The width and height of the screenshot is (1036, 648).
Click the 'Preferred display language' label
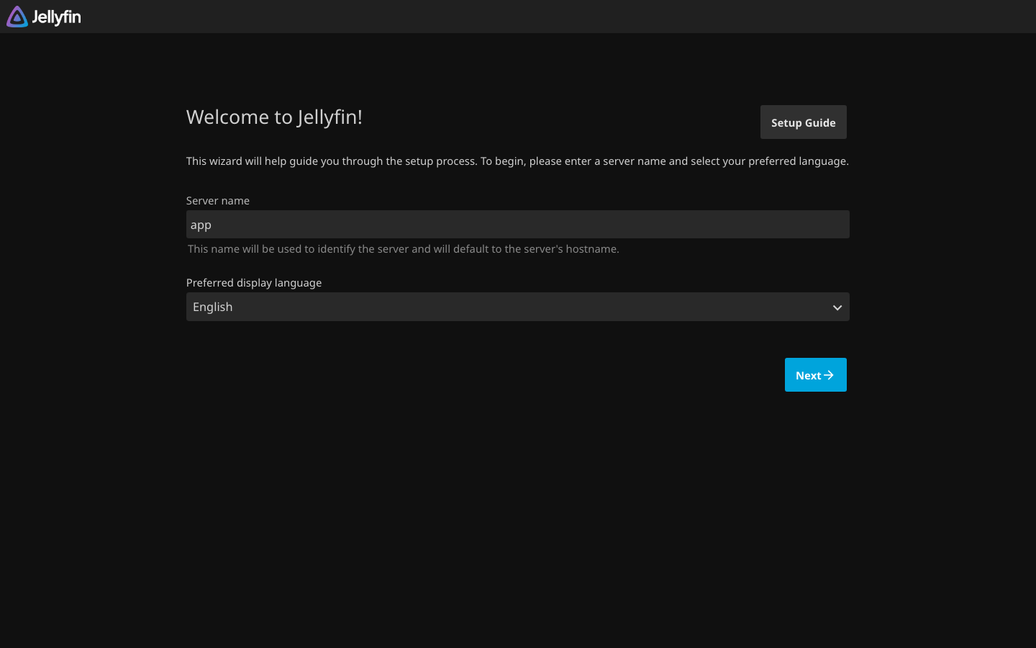tap(254, 283)
